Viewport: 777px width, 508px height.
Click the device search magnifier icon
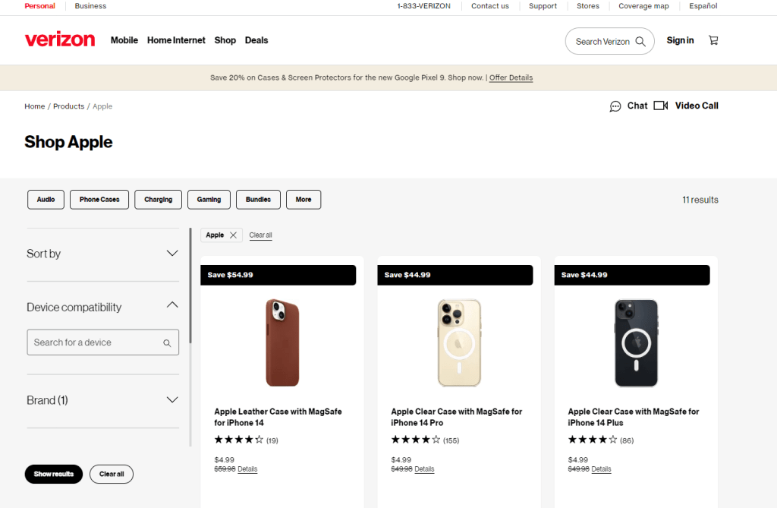pos(167,343)
